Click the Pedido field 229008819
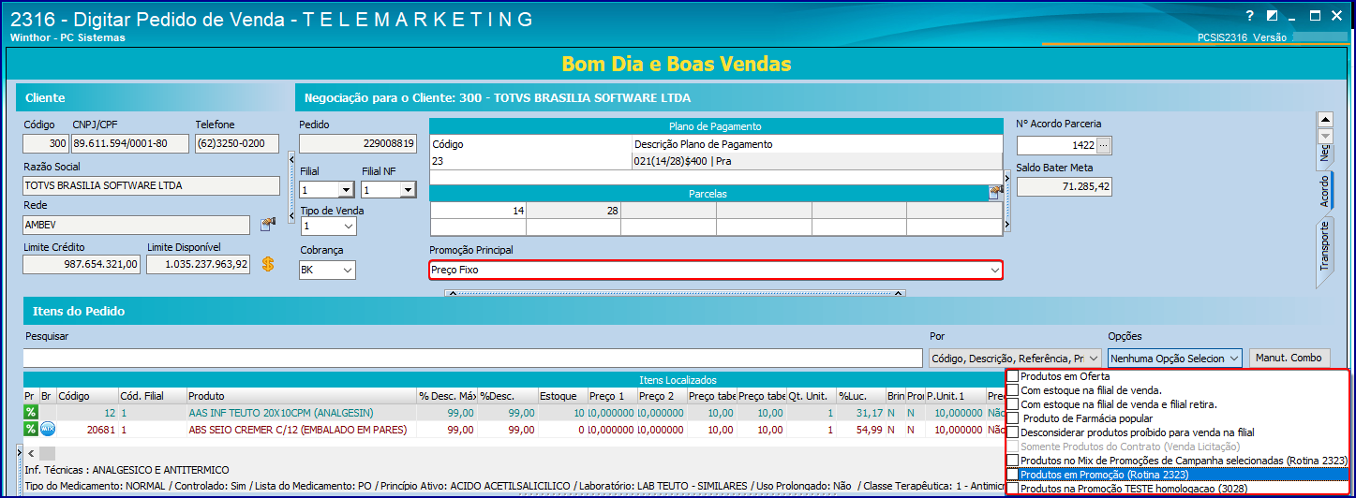 [357, 144]
